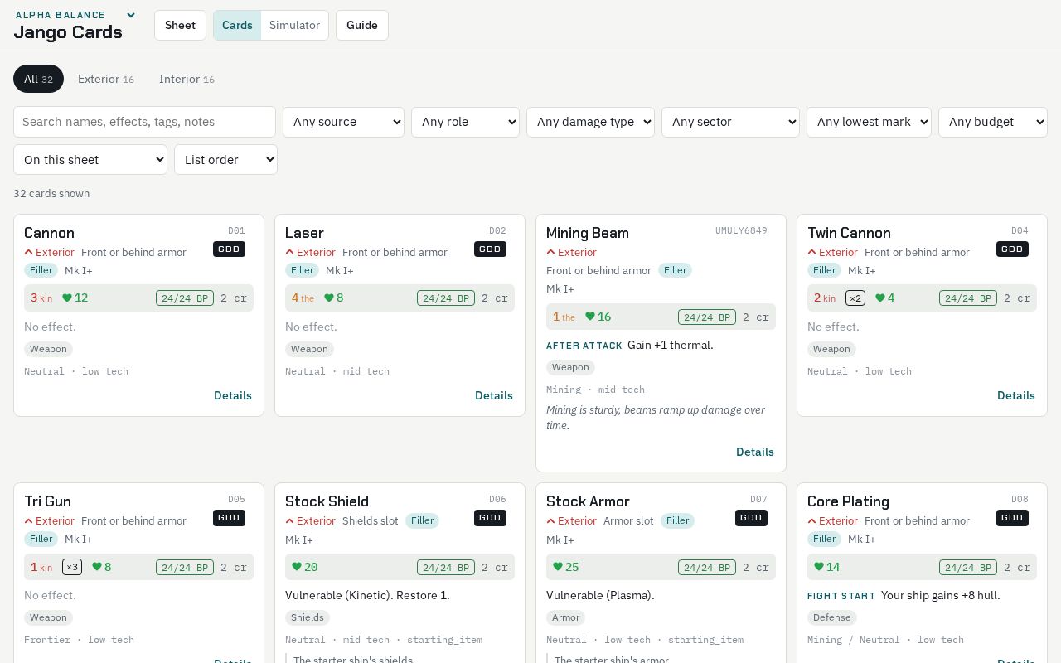Click the Exterior chevron icon on Mining Beam
Viewport: 1061px width, 663px height.
coord(550,252)
